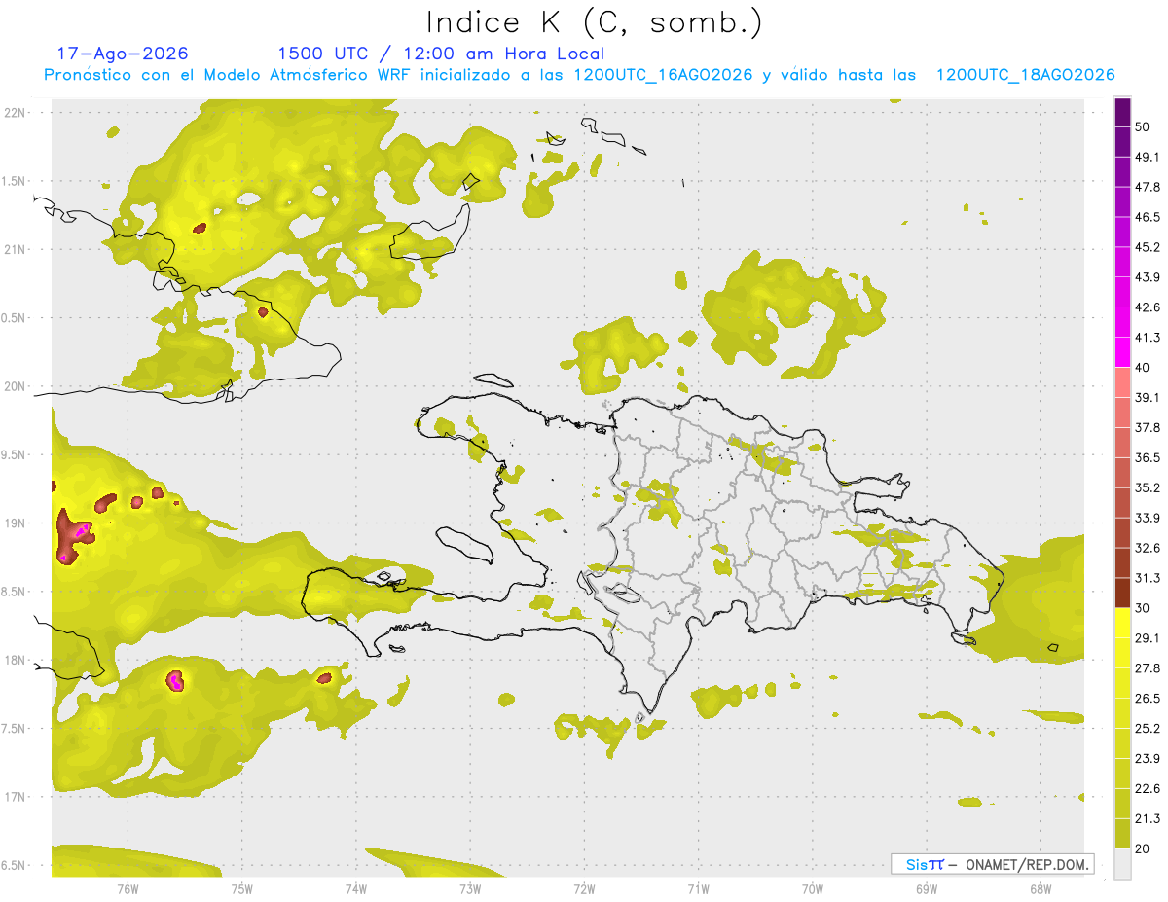Image resolution: width=1168 pixels, height=902 pixels.
Task: Click the legend value "42.6"
Action: pyautogui.click(x=1148, y=307)
